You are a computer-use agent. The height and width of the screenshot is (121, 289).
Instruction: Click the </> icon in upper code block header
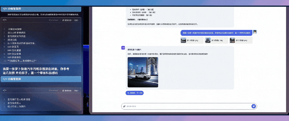tap(5, 20)
